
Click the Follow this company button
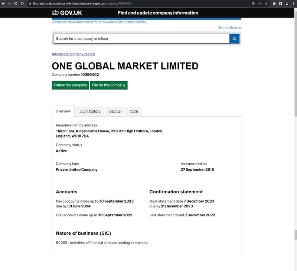tap(70, 85)
